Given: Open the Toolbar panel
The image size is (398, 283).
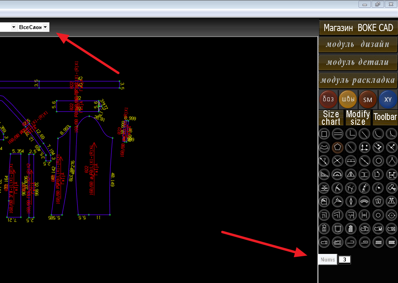Looking at the screenshot, I should click(x=385, y=117).
